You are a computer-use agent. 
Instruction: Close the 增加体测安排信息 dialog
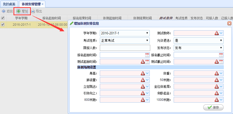[x=229, y=23]
